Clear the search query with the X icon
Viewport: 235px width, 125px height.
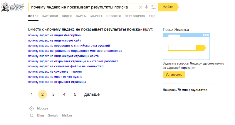(140, 7)
